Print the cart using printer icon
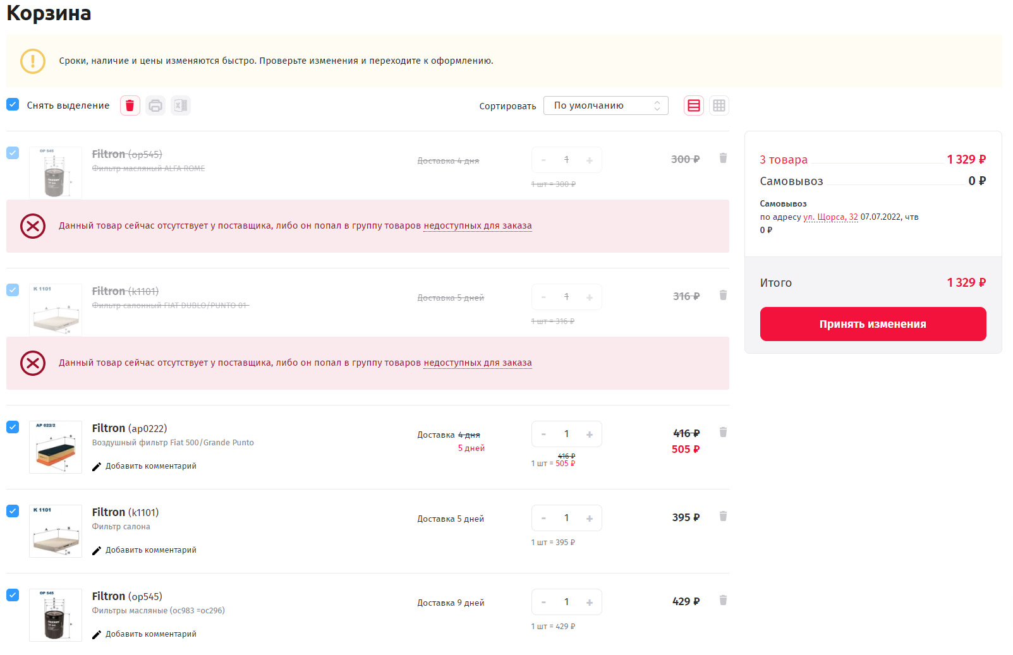This screenshot has height=655, width=1013. [155, 105]
